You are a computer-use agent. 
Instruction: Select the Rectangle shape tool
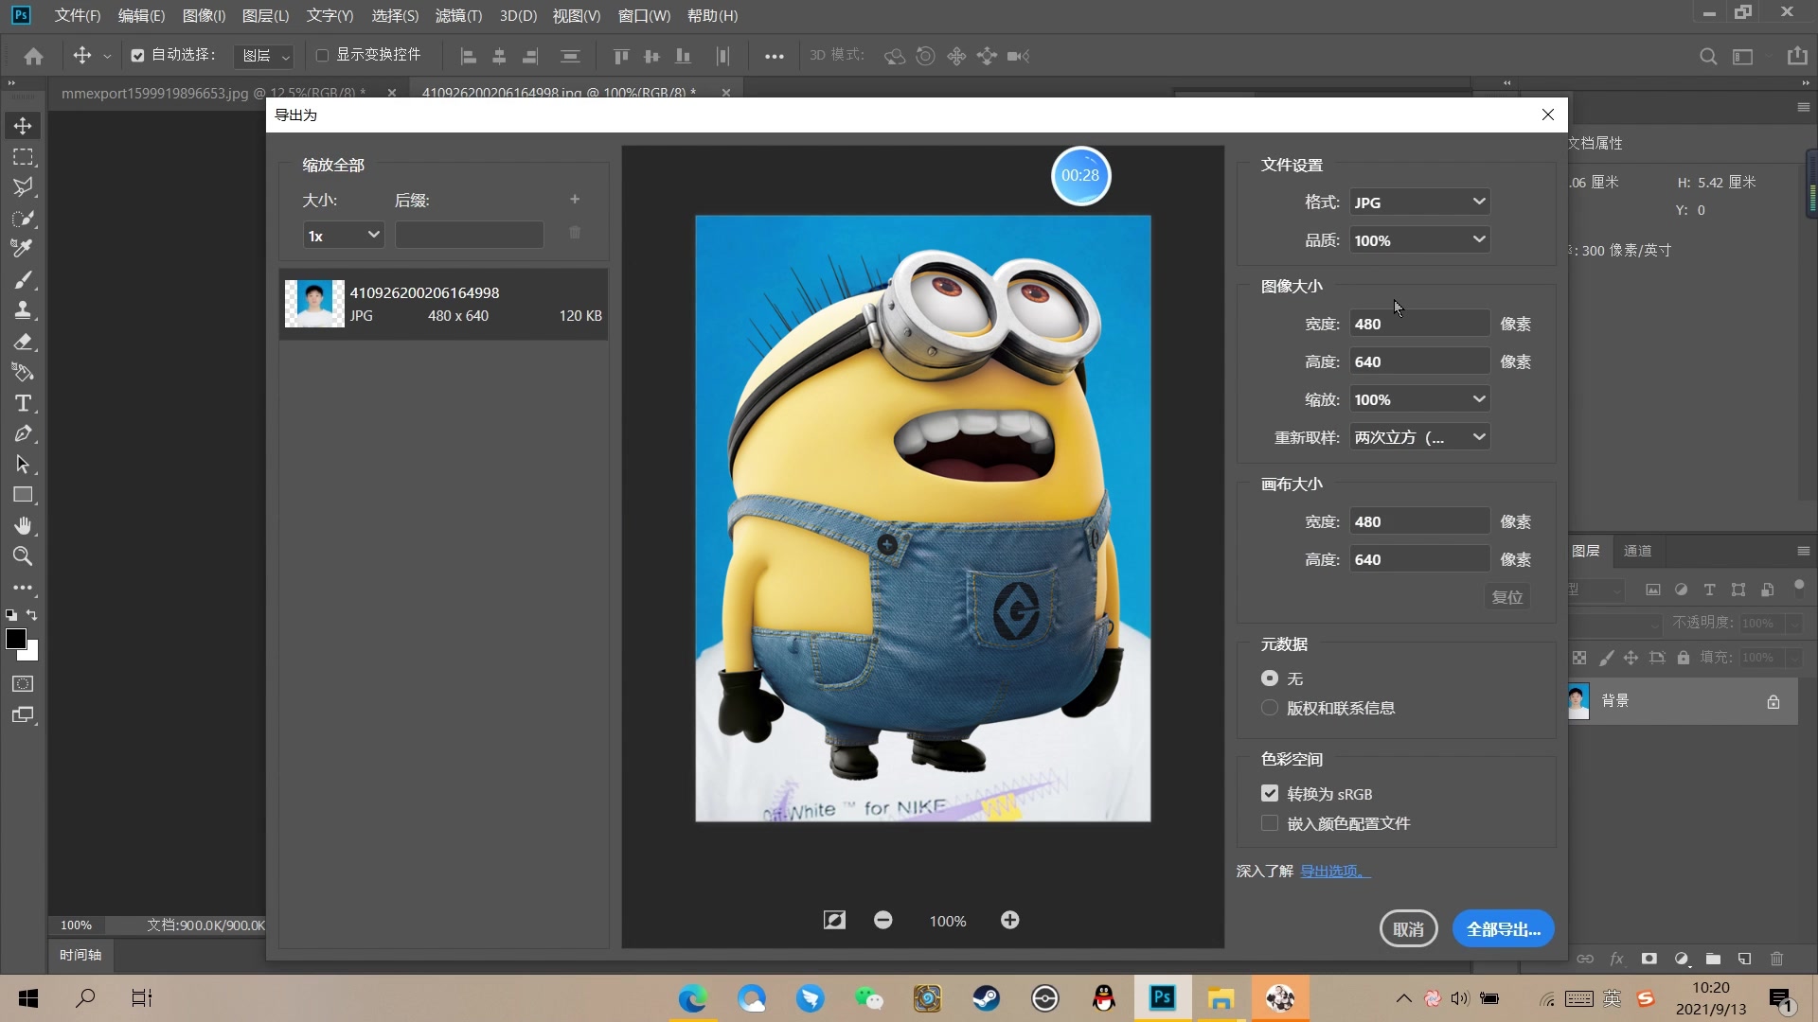(23, 495)
